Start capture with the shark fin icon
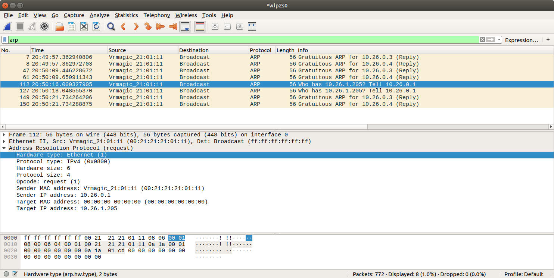Viewport: 554px width, 278px height. pos(8,26)
